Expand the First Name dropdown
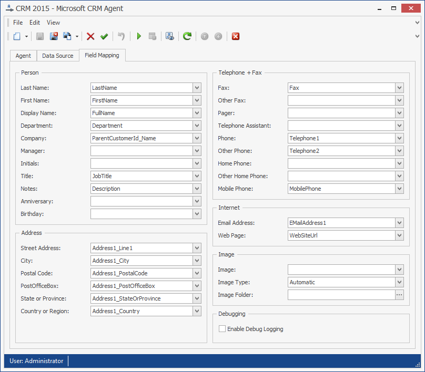 197,100
